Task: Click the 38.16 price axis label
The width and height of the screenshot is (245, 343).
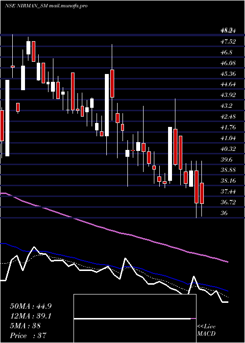Action: coord(228,181)
